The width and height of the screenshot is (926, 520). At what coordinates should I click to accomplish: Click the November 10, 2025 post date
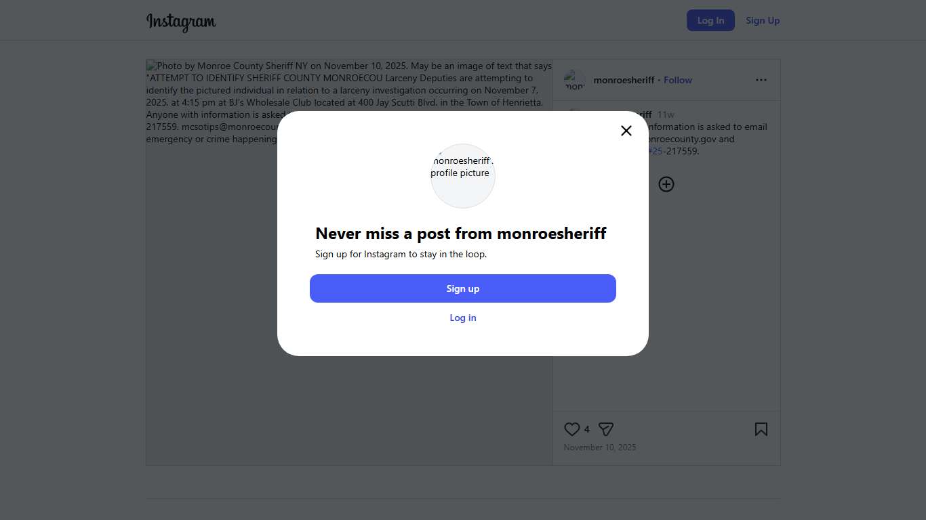pyautogui.click(x=600, y=448)
